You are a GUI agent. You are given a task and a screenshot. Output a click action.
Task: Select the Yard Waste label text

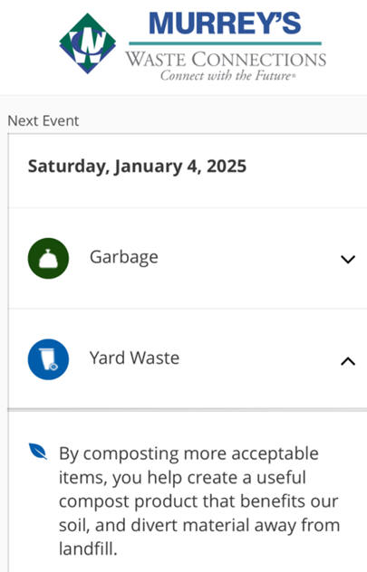pos(134,357)
